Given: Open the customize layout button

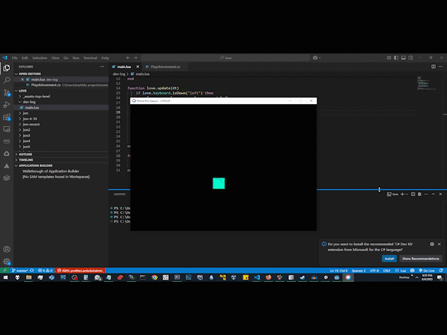Looking at the screenshot, I should click(x=389, y=58).
